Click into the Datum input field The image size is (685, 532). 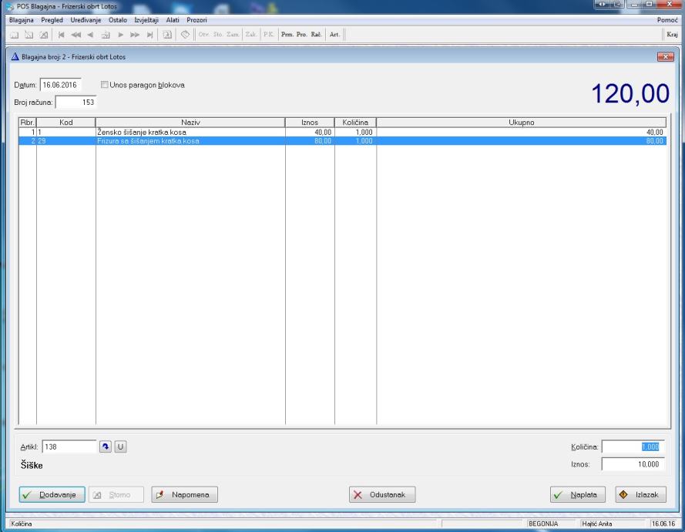click(60, 85)
